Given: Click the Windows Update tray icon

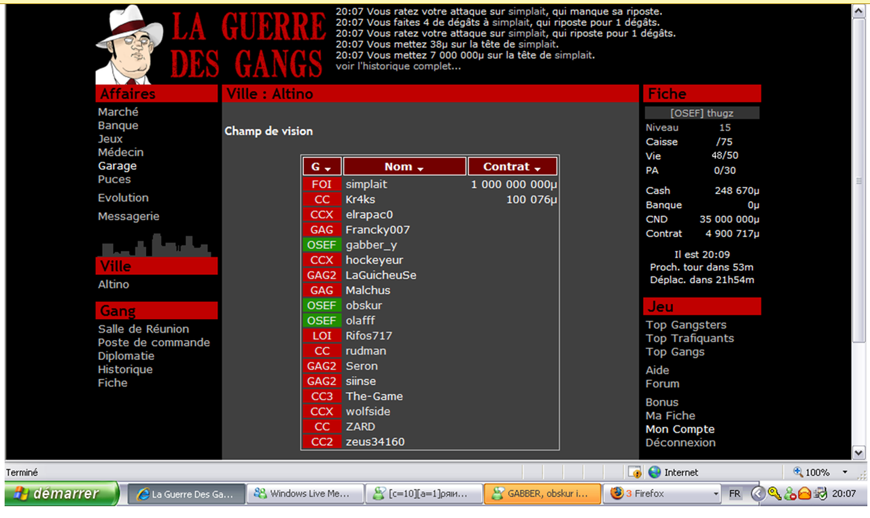Looking at the screenshot, I should click(x=820, y=494).
